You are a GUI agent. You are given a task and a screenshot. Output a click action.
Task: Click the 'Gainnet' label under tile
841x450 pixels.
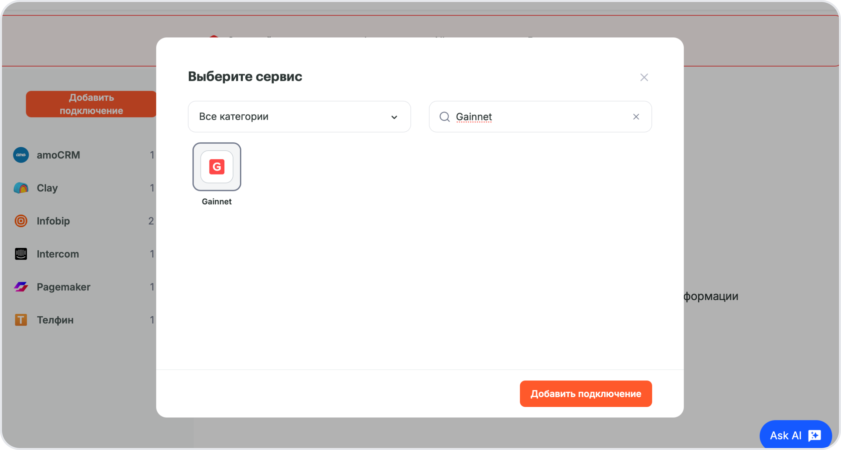tap(217, 202)
